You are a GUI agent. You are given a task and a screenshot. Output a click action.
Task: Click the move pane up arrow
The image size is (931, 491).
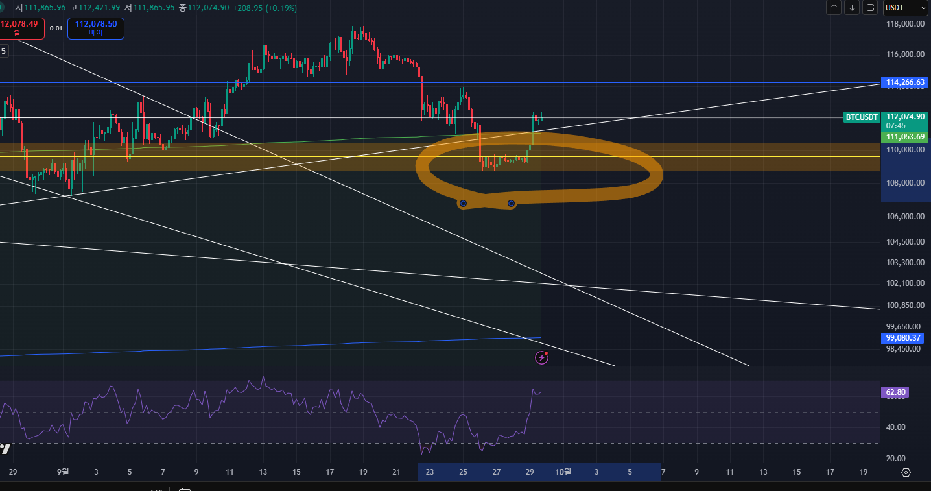pyautogui.click(x=834, y=8)
